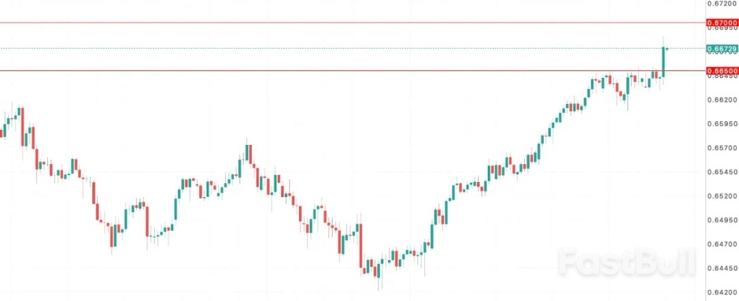Click the 0.64950 price axis label
The height and width of the screenshot is (301, 739).
(x=723, y=220)
